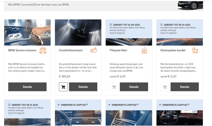Click the BMW Service Inclusive engine photo
Image resolution: width=212 pixels, height=126 pixels.
[x=27, y=32]
